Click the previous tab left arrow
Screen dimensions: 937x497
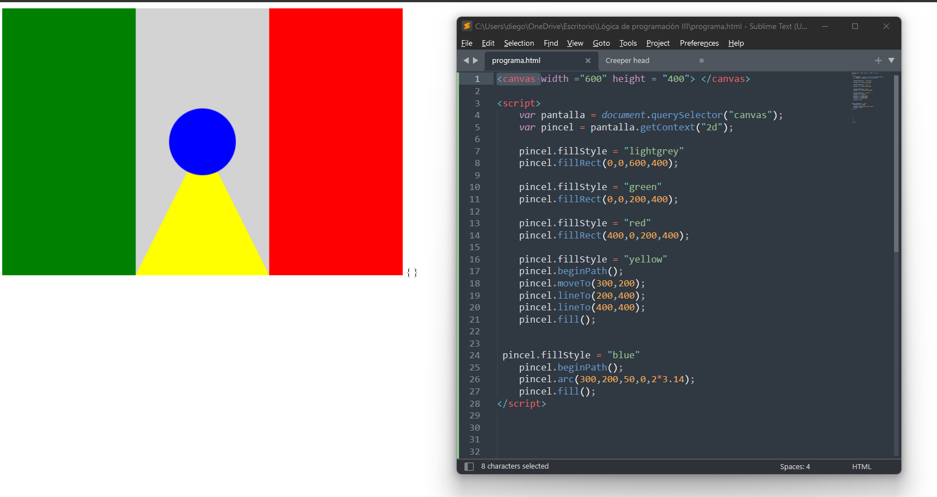pos(466,60)
